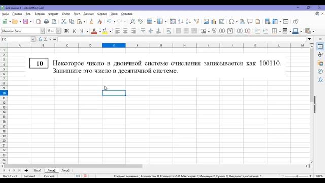
Task: Add a new sheet with plus button
Action: click(26, 171)
